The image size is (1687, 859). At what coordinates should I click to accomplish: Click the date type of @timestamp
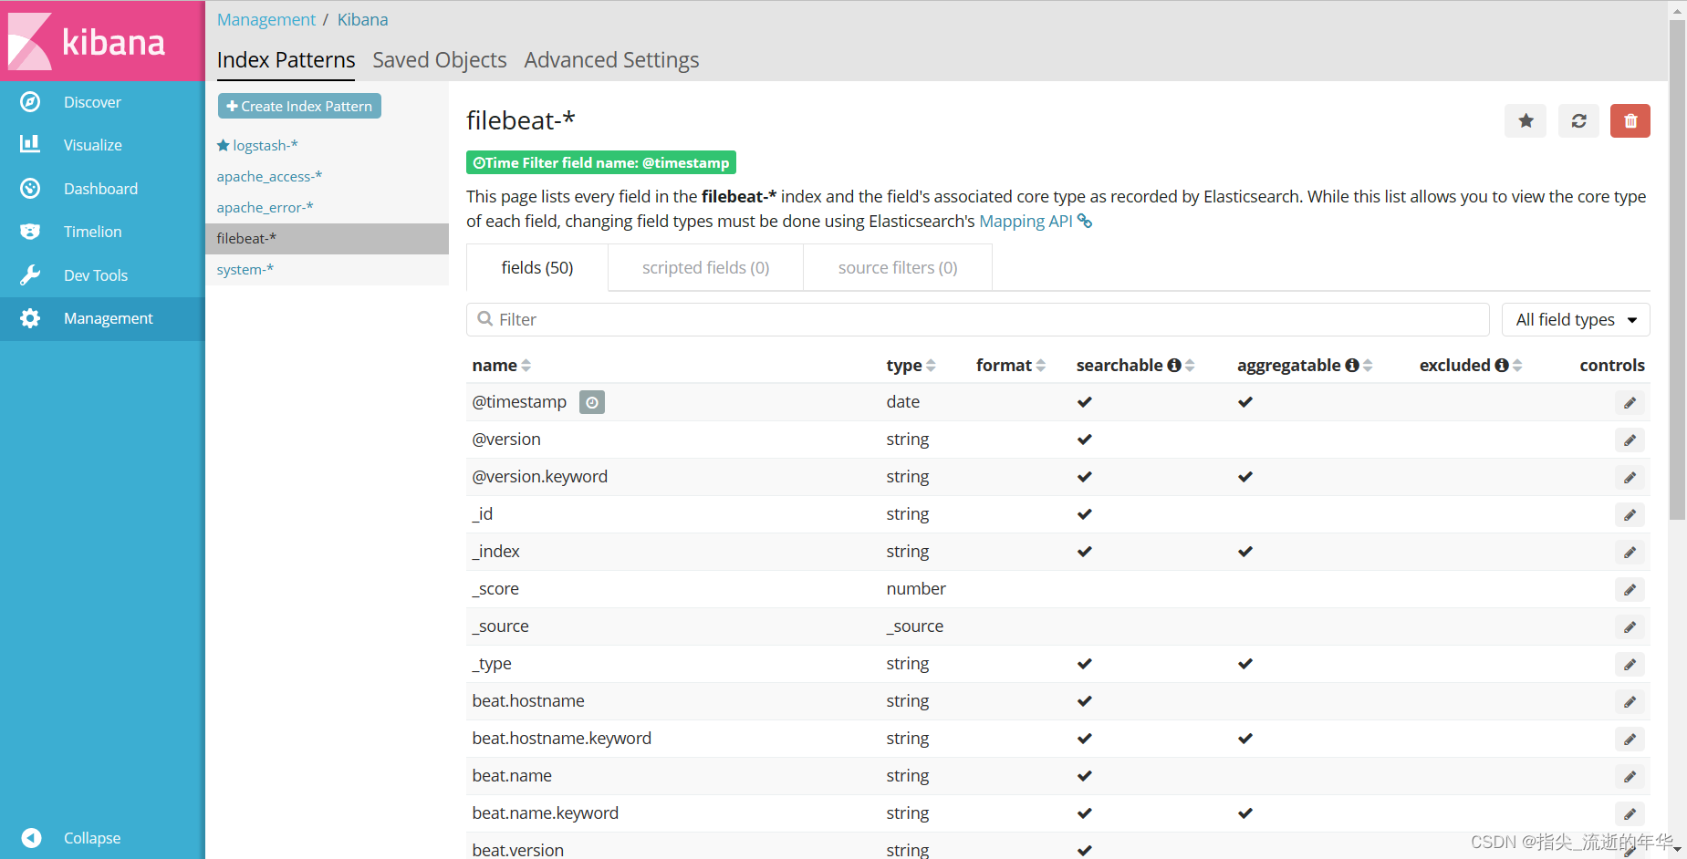tap(902, 402)
